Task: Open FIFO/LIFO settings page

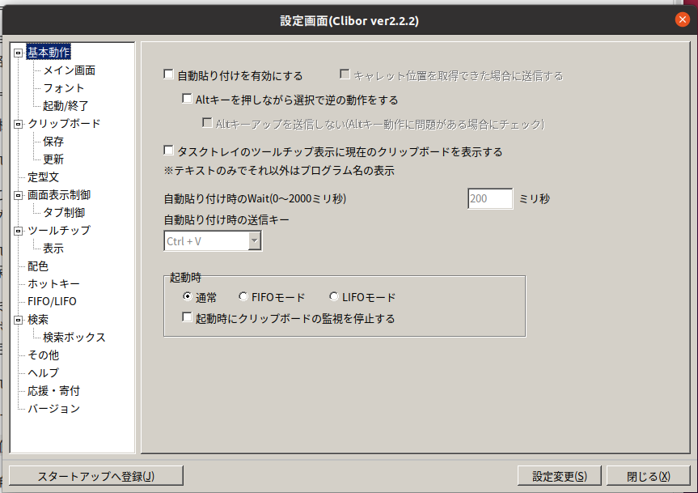Action: [x=52, y=301]
